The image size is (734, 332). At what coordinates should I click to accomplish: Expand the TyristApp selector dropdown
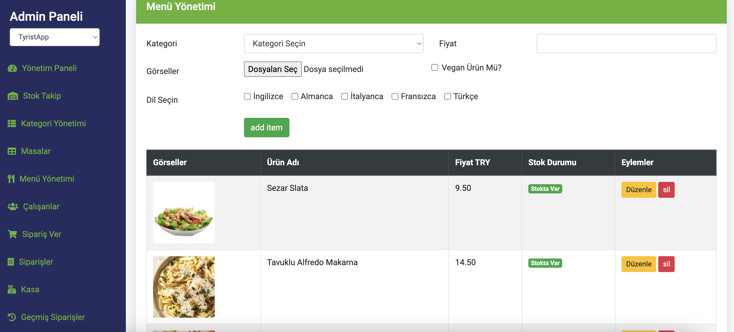(x=55, y=37)
